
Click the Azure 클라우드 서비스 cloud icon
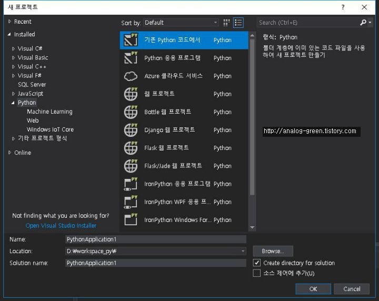pyautogui.click(x=131, y=76)
